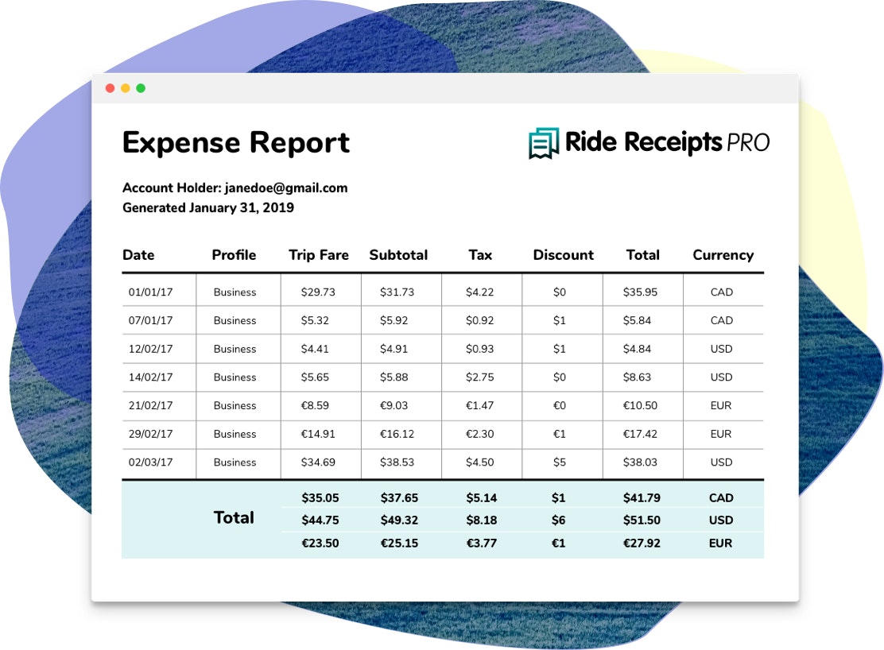Click summary tax $8.18
Screen dimensions: 884x650
(482, 520)
